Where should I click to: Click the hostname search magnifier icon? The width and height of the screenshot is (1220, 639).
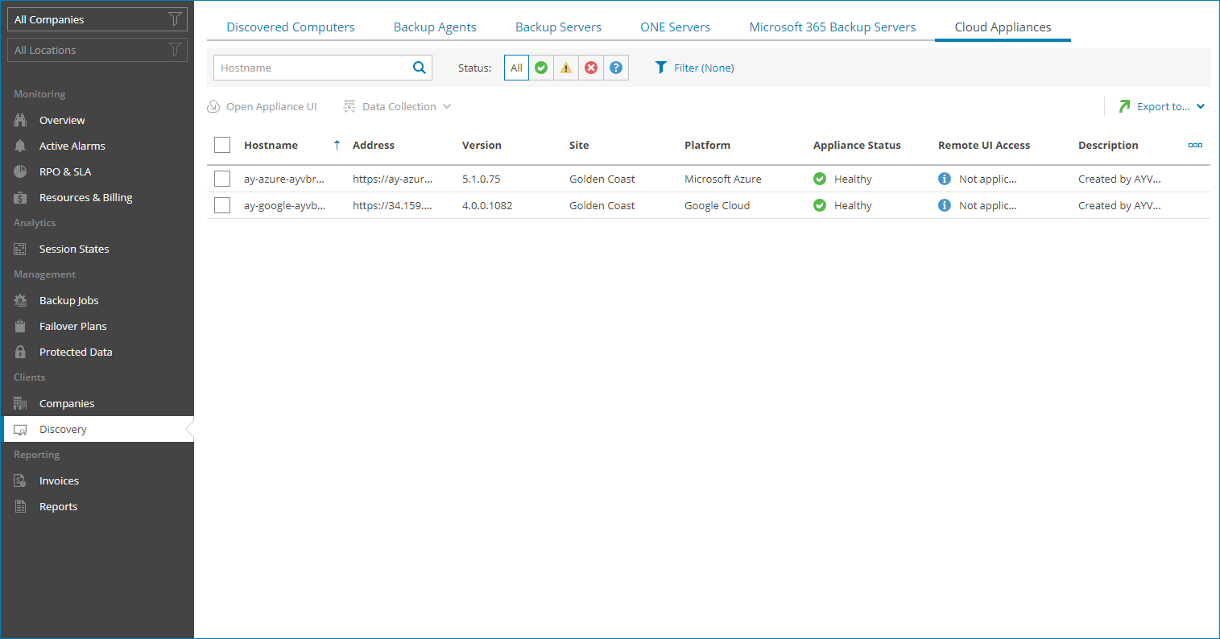tap(418, 68)
